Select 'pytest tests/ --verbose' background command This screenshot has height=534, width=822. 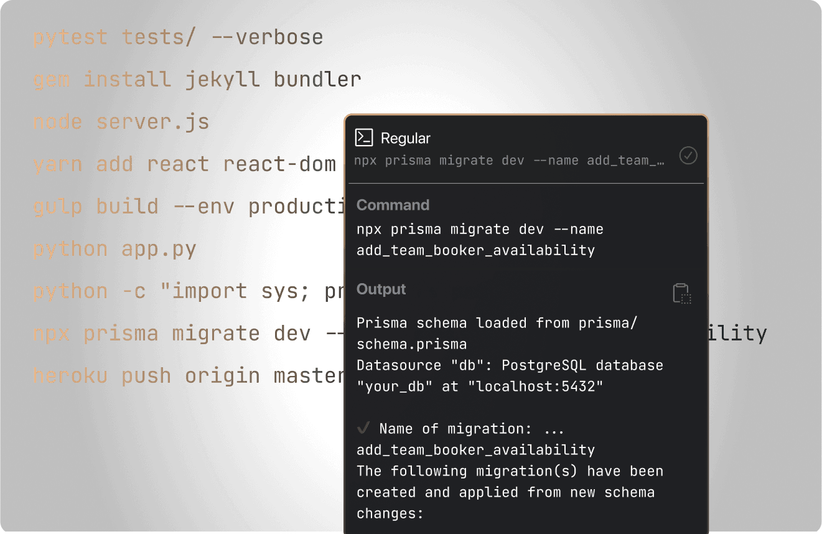178,37
